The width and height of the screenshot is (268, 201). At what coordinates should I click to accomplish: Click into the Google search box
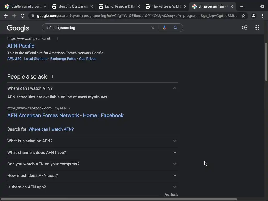[97, 28]
